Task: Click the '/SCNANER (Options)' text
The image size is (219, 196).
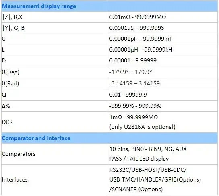Action: pos(136,189)
